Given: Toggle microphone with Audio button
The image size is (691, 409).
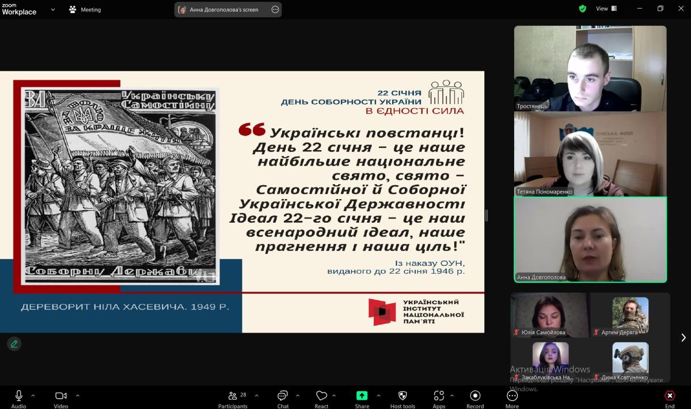Looking at the screenshot, I should (x=18, y=396).
